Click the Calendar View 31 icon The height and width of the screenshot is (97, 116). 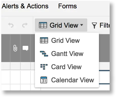(x=44, y=80)
